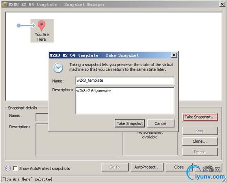The image size is (227, 183).
Task: Click the Clone... button
Action: (x=200, y=141)
